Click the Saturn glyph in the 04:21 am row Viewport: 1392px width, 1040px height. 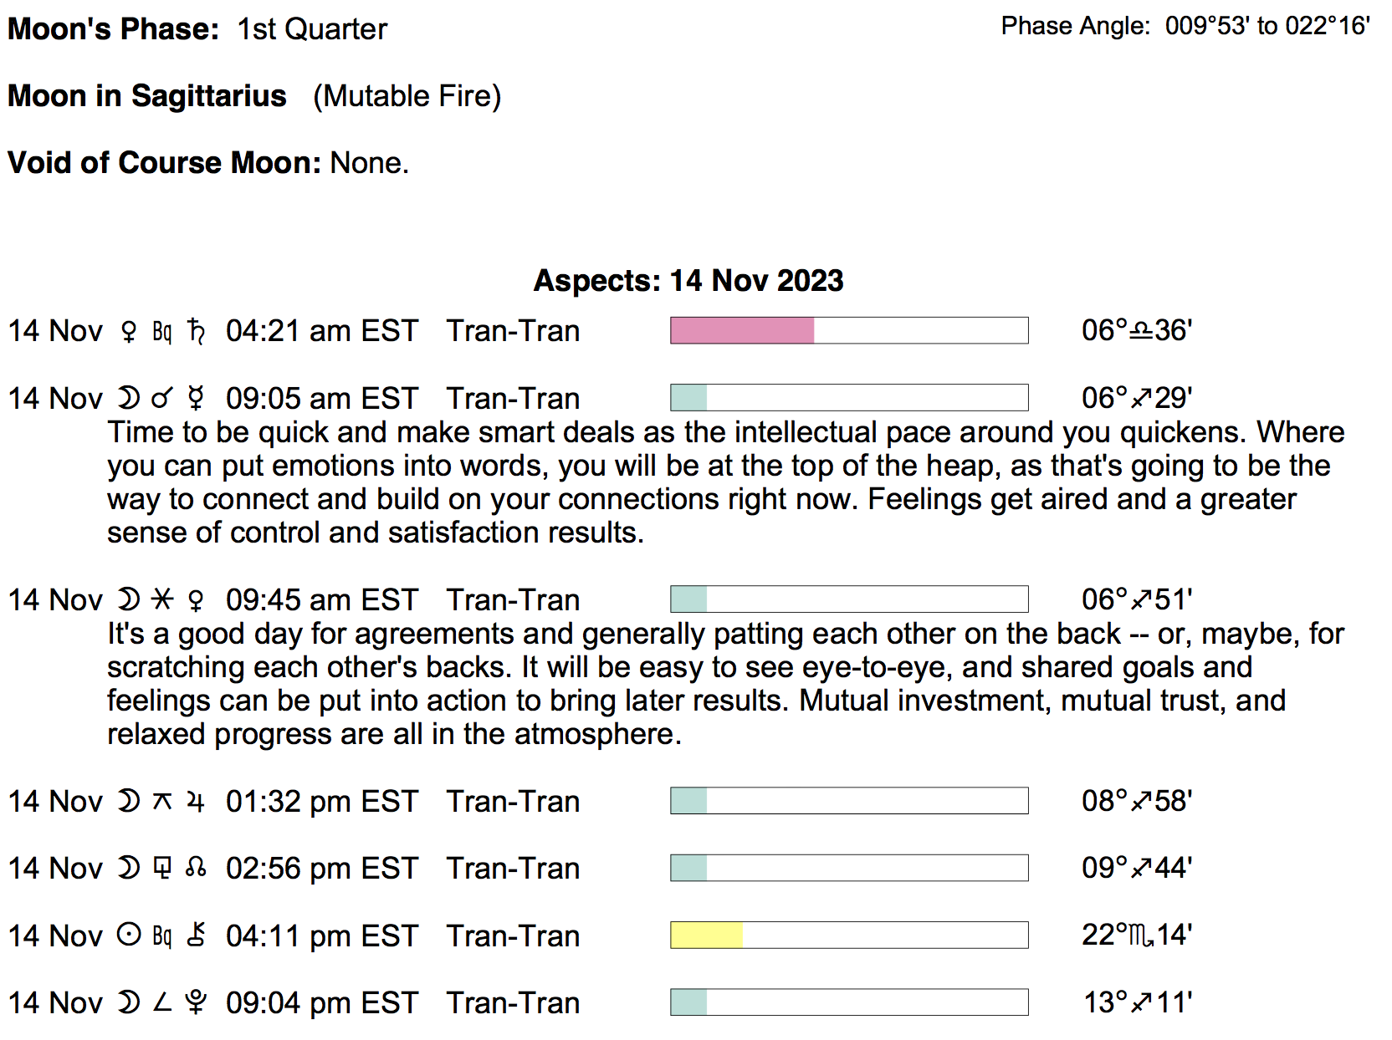click(x=196, y=332)
